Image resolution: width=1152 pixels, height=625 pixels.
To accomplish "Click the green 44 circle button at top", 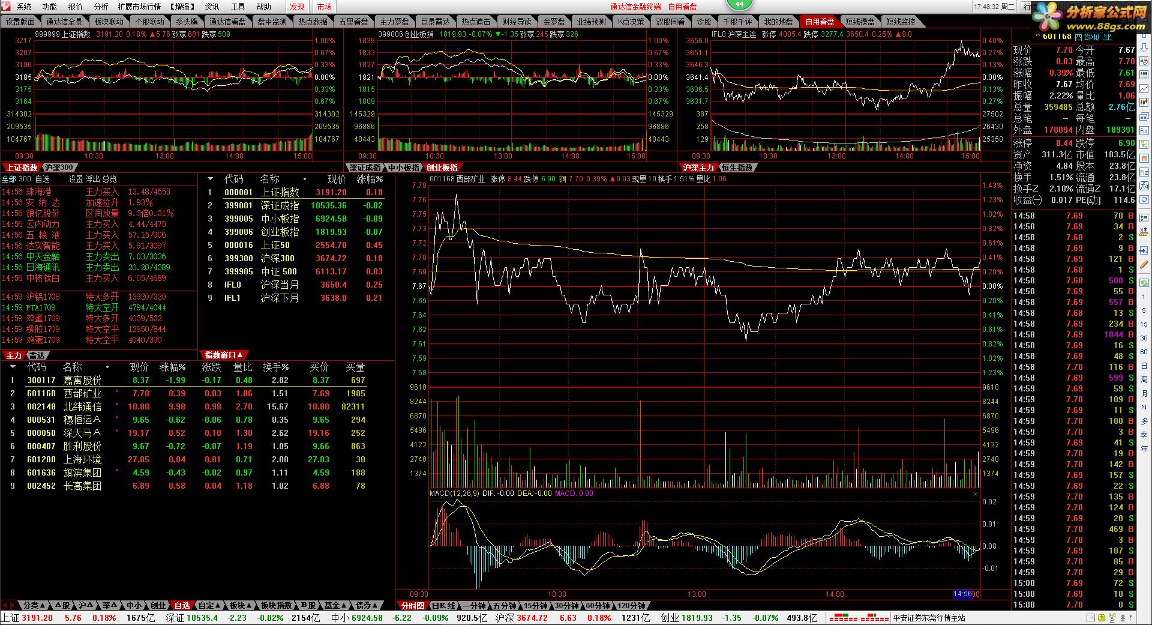I will (740, 4).
